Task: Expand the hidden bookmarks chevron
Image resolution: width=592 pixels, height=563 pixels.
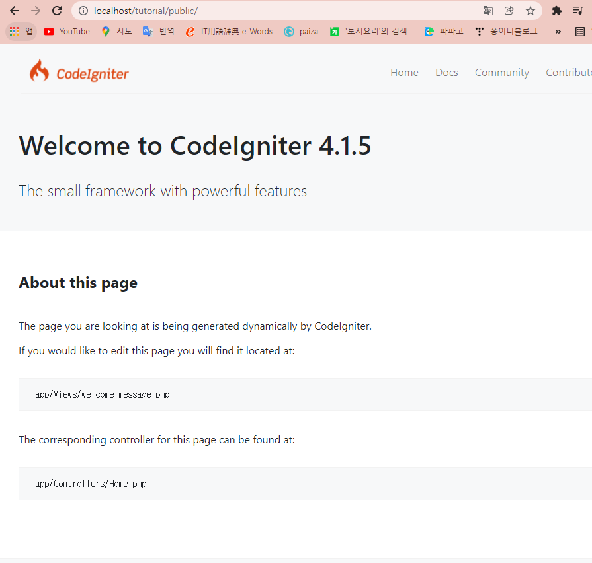Action: pyautogui.click(x=558, y=32)
